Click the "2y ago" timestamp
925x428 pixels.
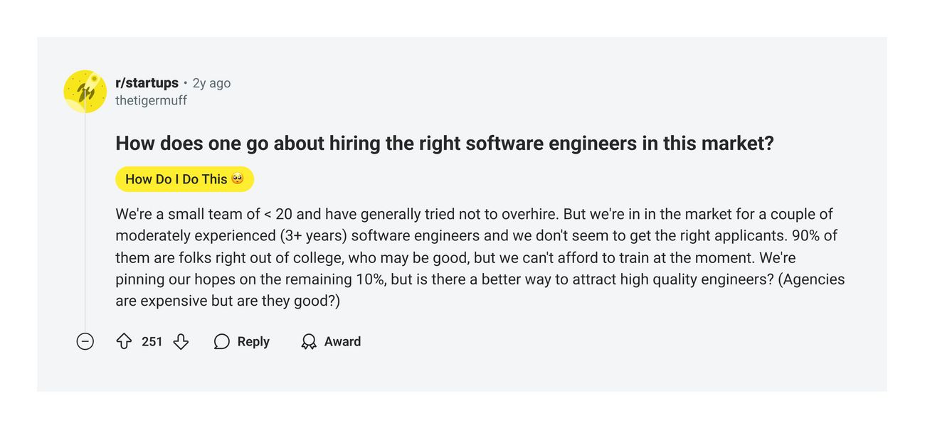[211, 83]
